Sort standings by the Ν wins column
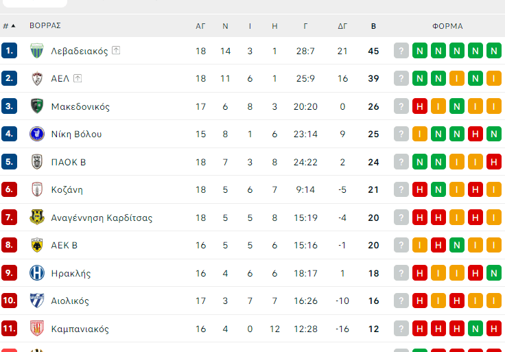The height and width of the screenshot is (352, 505). [225, 26]
